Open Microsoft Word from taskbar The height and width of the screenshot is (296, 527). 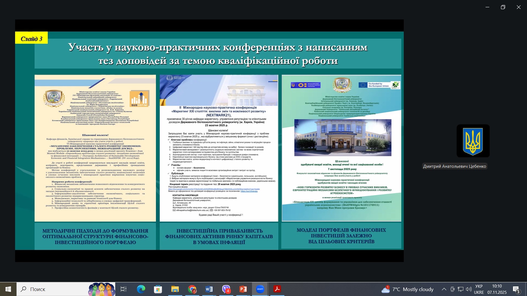click(x=209, y=289)
